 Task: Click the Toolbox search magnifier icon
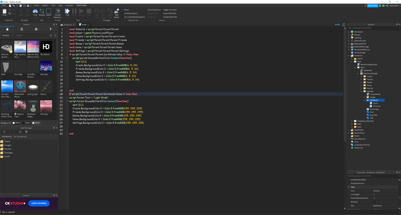tap(51, 35)
